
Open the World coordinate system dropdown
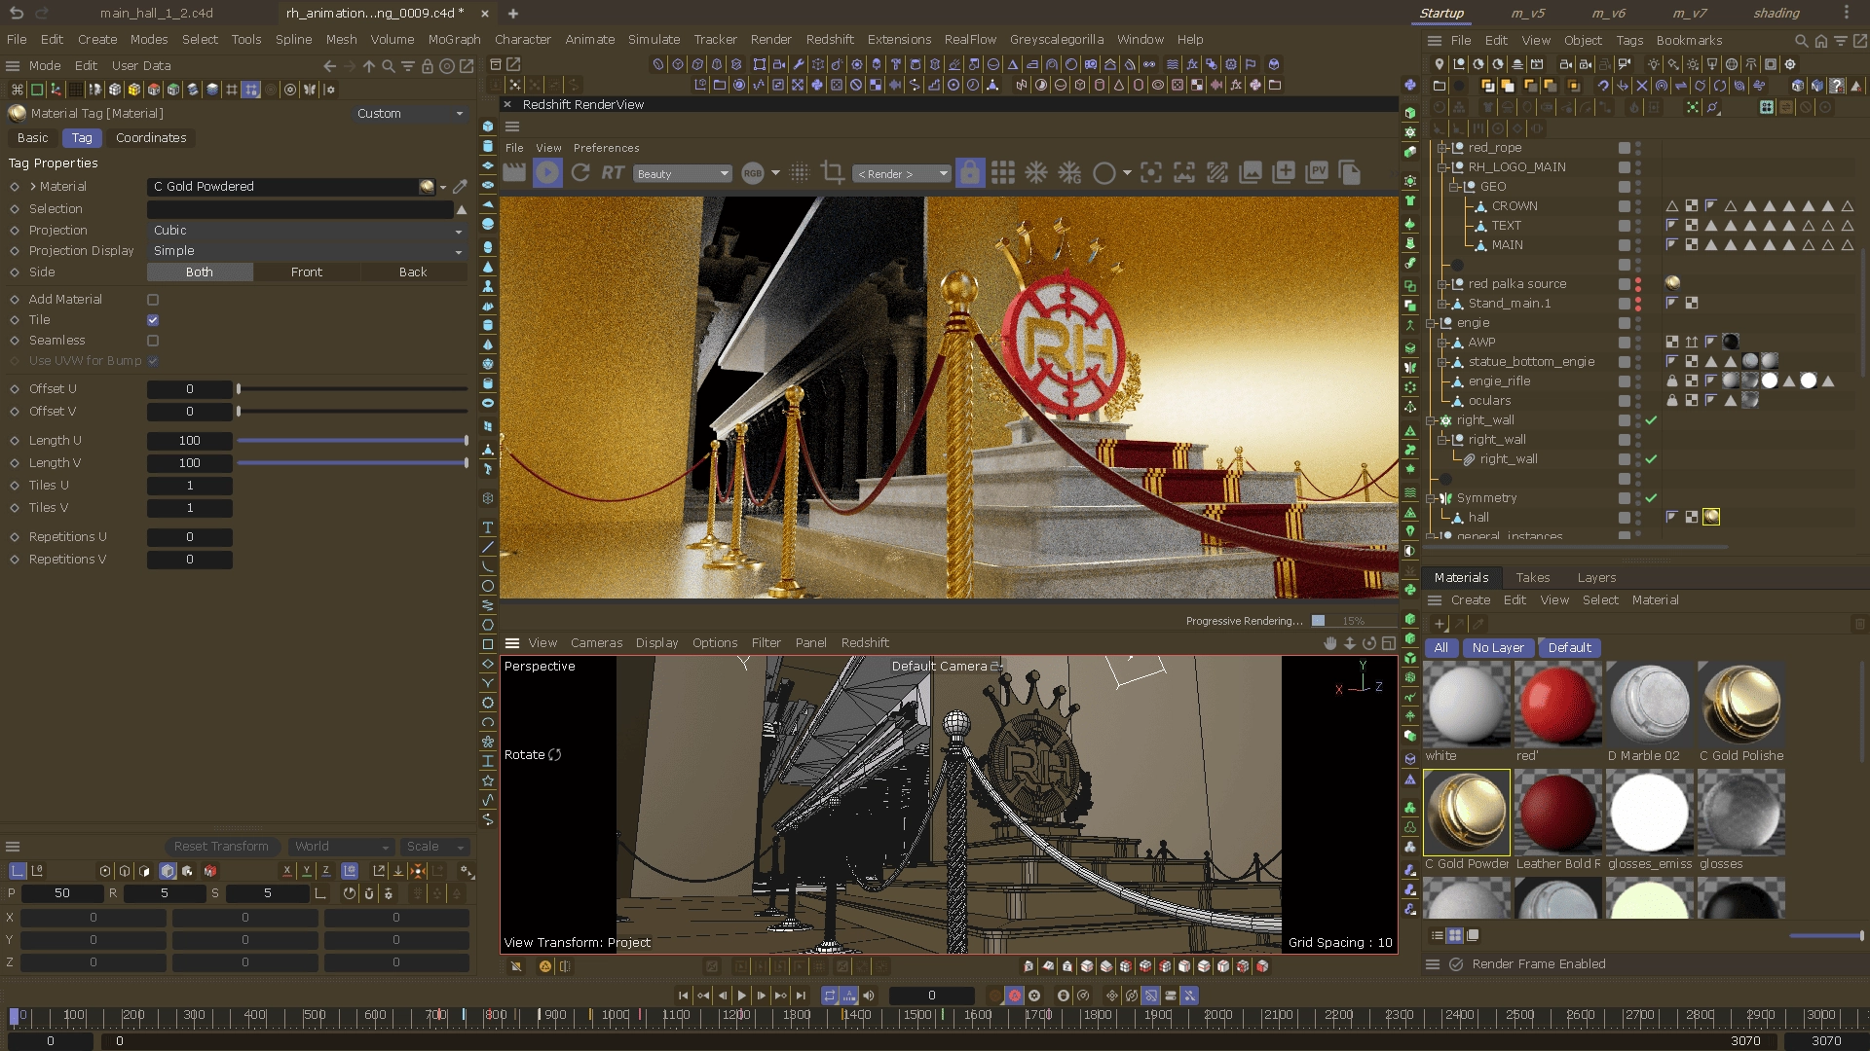pyautogui.click(x=341, y=847)
